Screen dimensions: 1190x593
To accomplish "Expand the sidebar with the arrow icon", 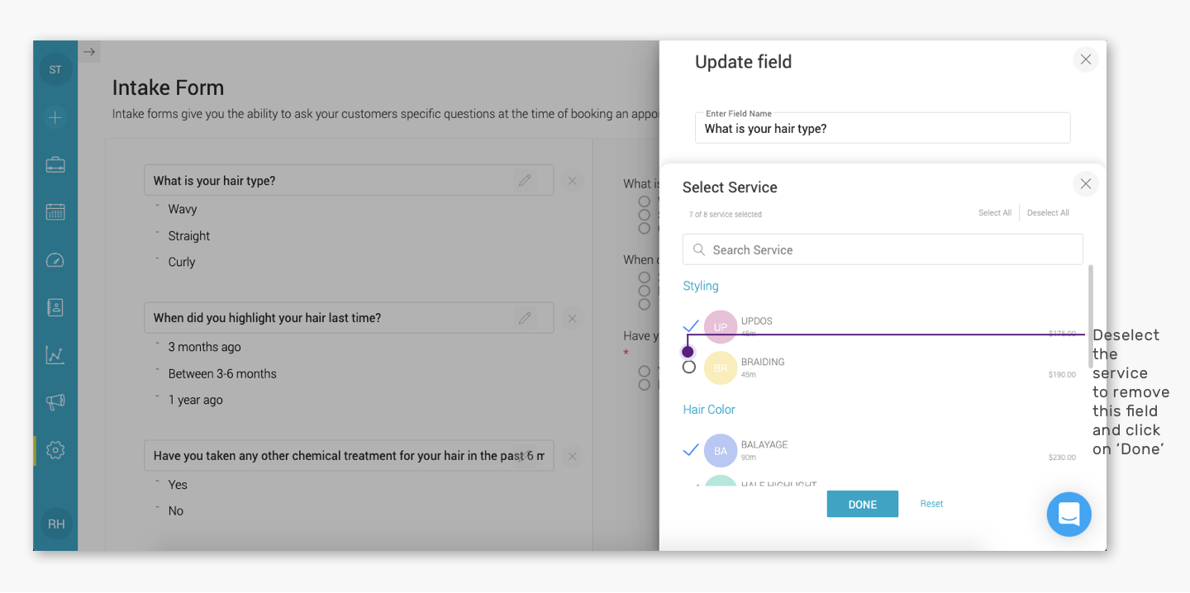I will point(89,52).
